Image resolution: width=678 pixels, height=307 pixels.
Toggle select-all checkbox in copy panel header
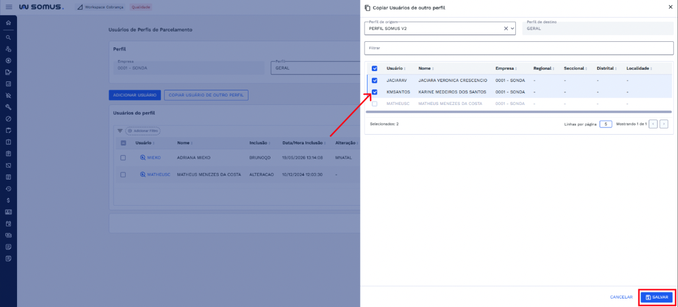374,68
